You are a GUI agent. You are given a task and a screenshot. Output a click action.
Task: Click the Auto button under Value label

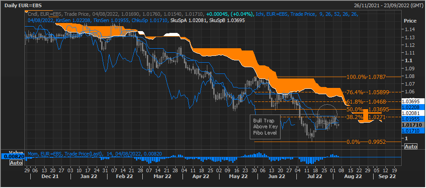click(x=16, y=163)
